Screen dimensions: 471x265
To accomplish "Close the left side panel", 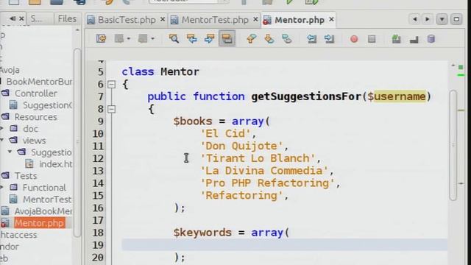I will tap(21, 18).
